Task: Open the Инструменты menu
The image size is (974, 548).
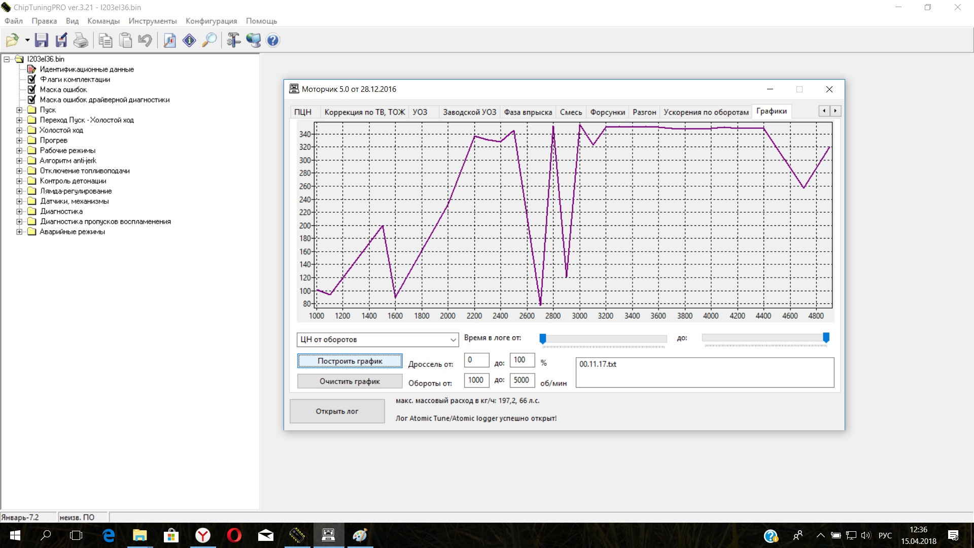Action: [x=152, y=21]
